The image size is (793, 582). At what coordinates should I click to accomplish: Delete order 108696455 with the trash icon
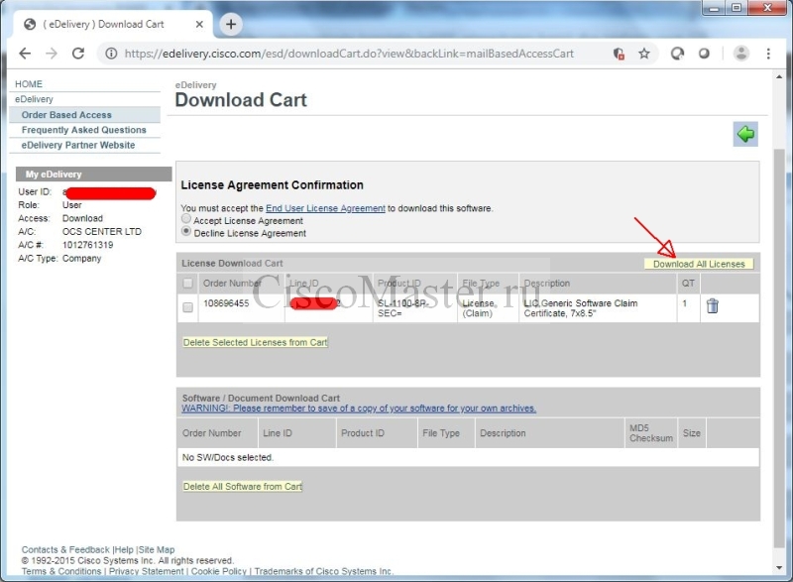(x=712, y=305)
